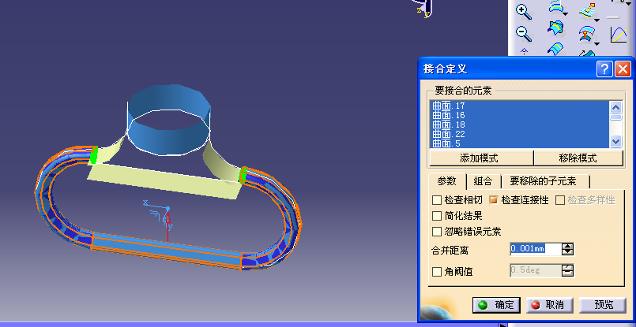Click the 添加模式 button
The image size is (636, 327).
tap(481, 158)
